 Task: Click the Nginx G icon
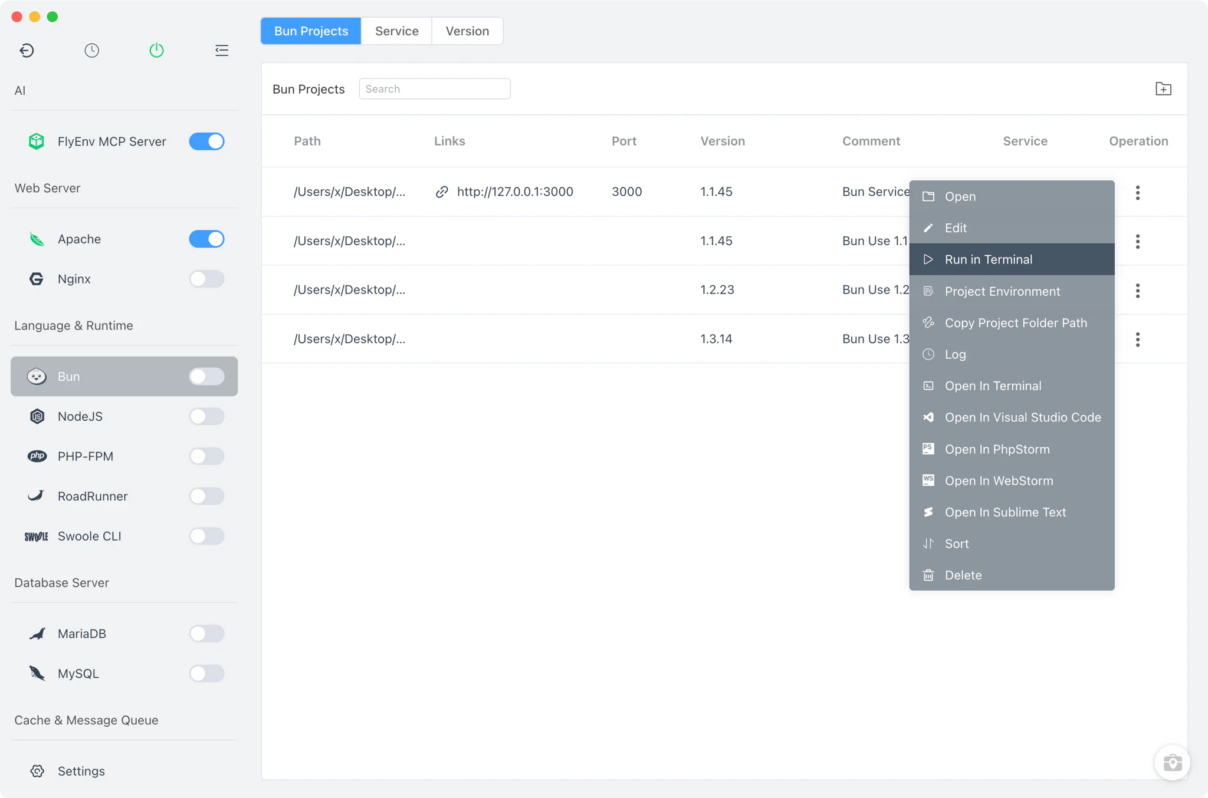coord(37,279)
